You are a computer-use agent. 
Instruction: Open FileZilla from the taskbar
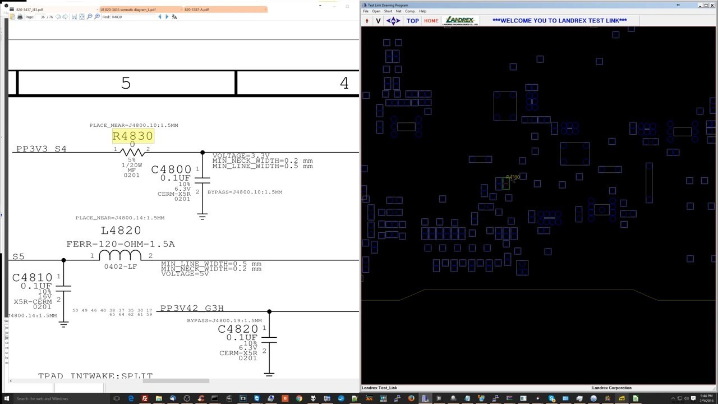(145, 398)
